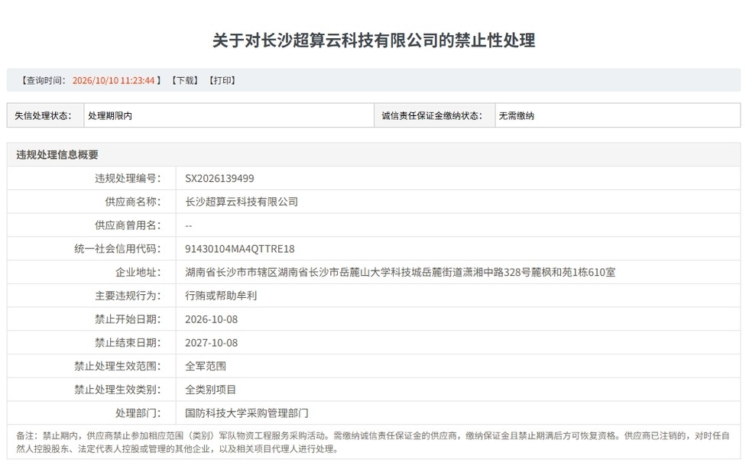Select the department 国防科技大学采购管理部门

tap(246, 413)
